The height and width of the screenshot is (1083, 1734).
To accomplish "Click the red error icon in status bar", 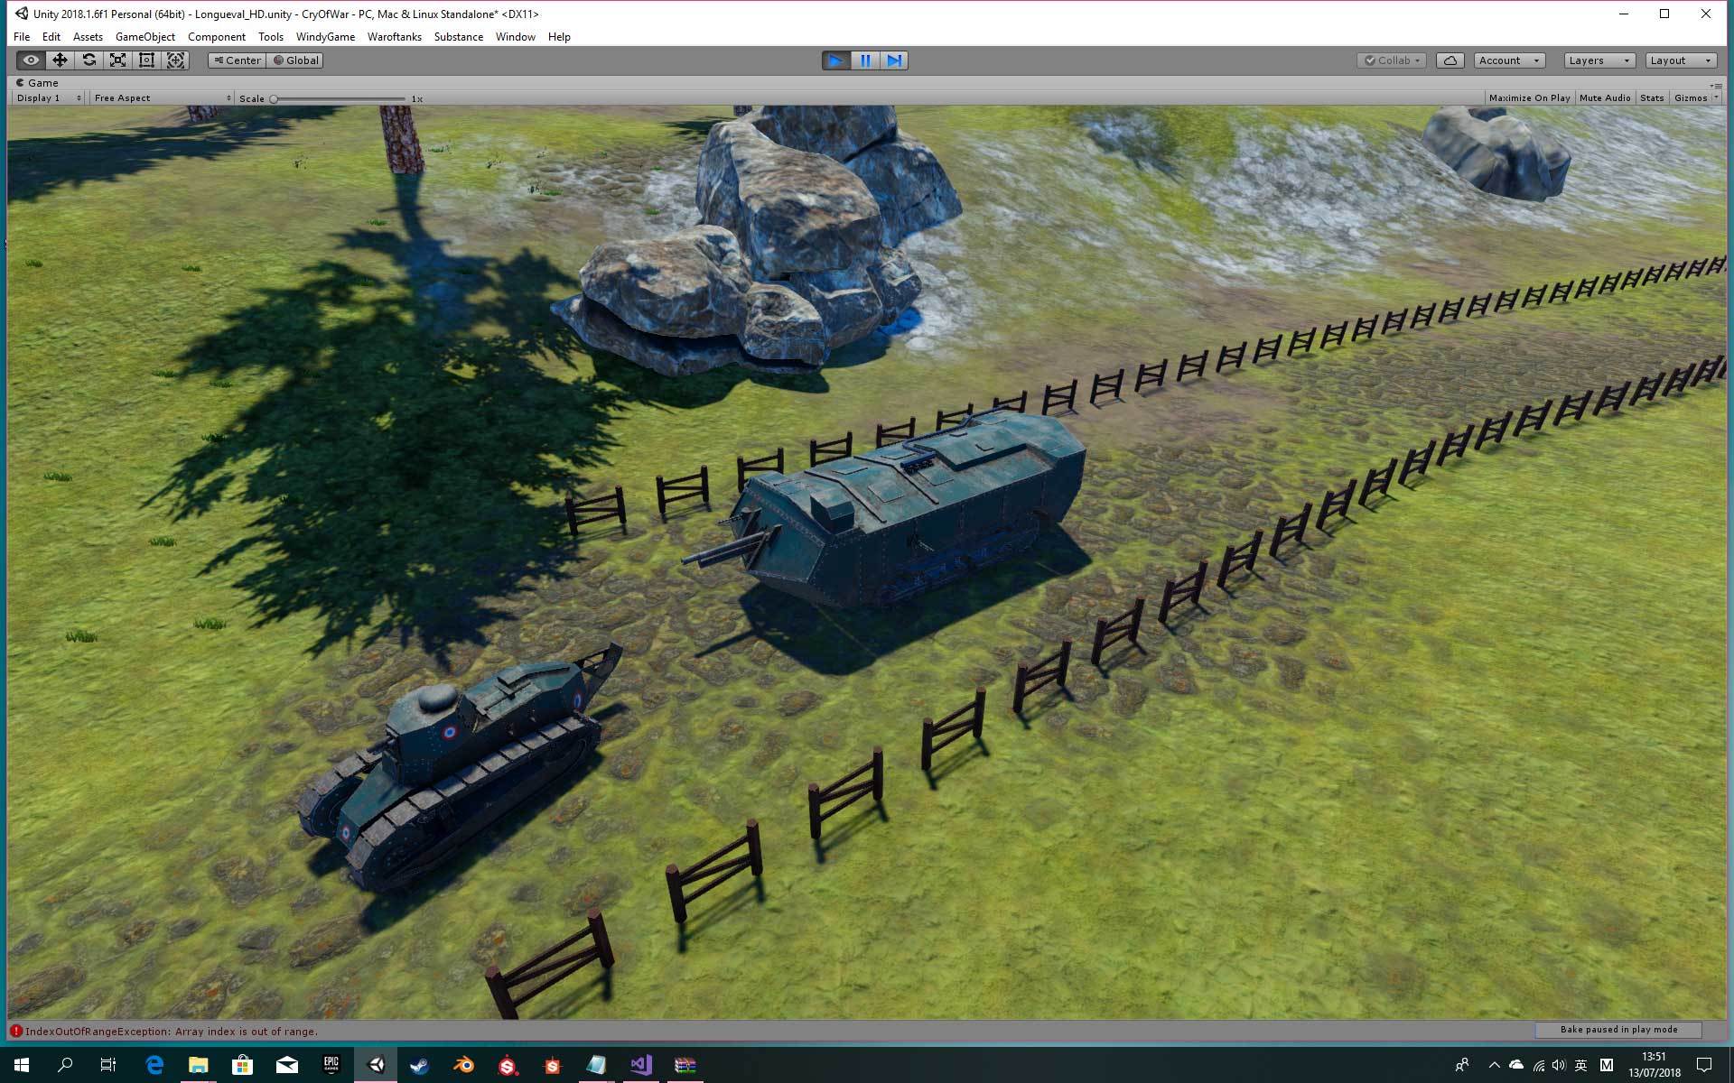I will click(16, 1031).
